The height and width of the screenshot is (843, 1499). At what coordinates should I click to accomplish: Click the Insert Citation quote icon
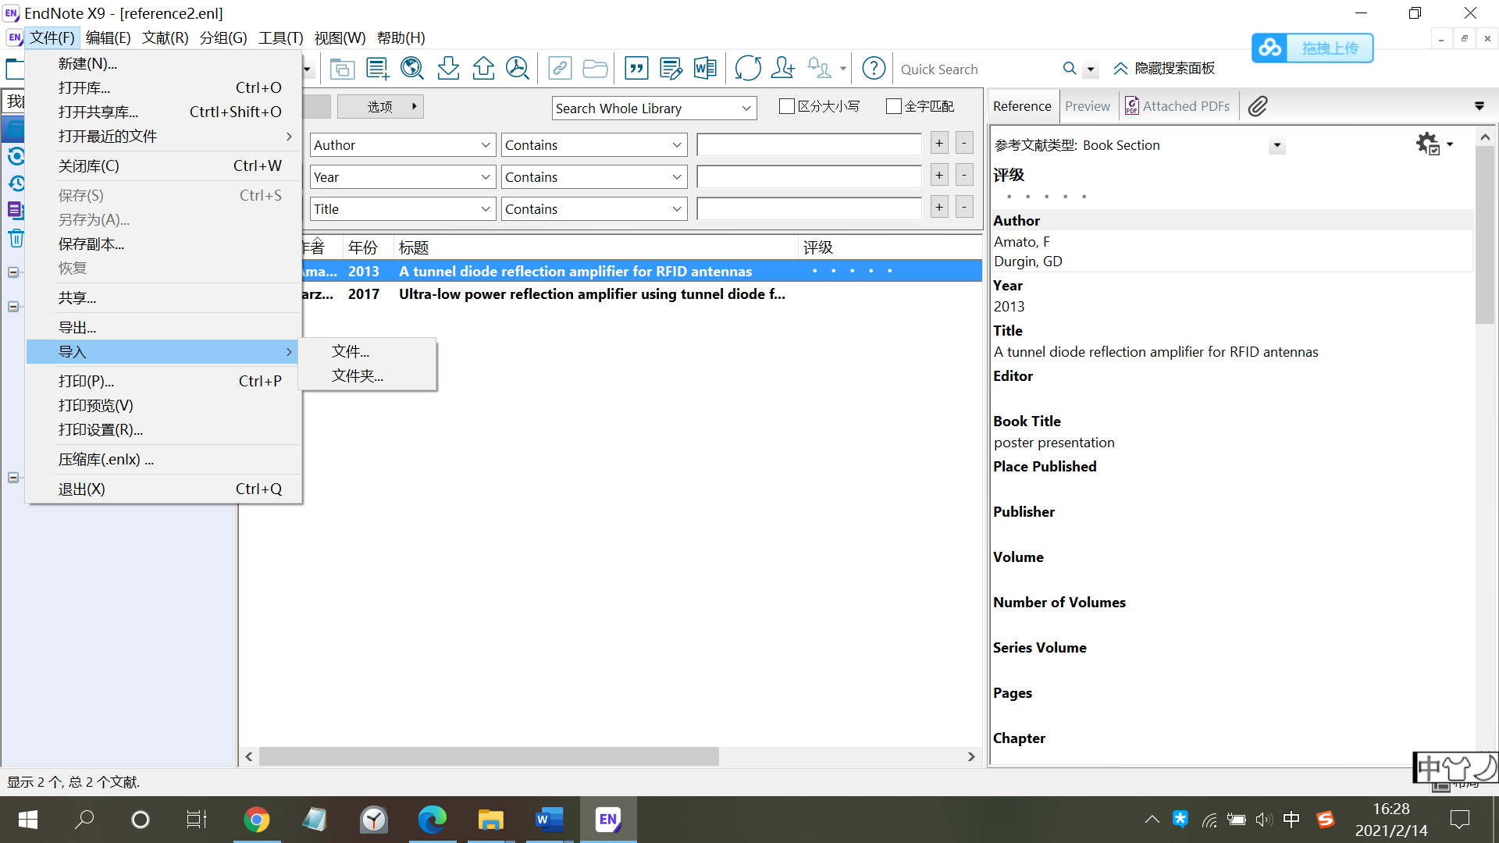(x=636, y=69)
